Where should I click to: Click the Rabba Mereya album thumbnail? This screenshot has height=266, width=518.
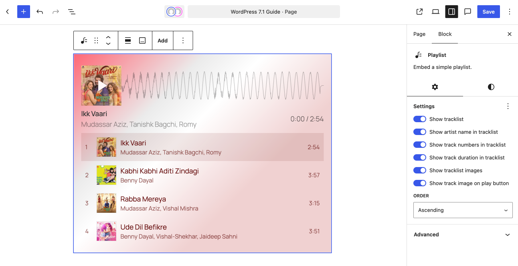click(106, 203)
